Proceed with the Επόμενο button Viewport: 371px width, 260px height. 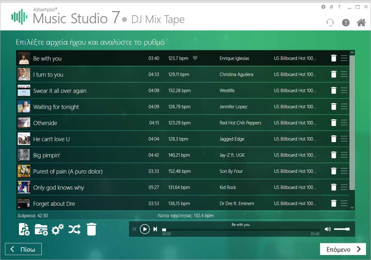tap(343, 249)
